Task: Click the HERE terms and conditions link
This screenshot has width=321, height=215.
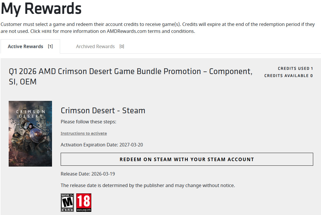Action: (47, 31)
